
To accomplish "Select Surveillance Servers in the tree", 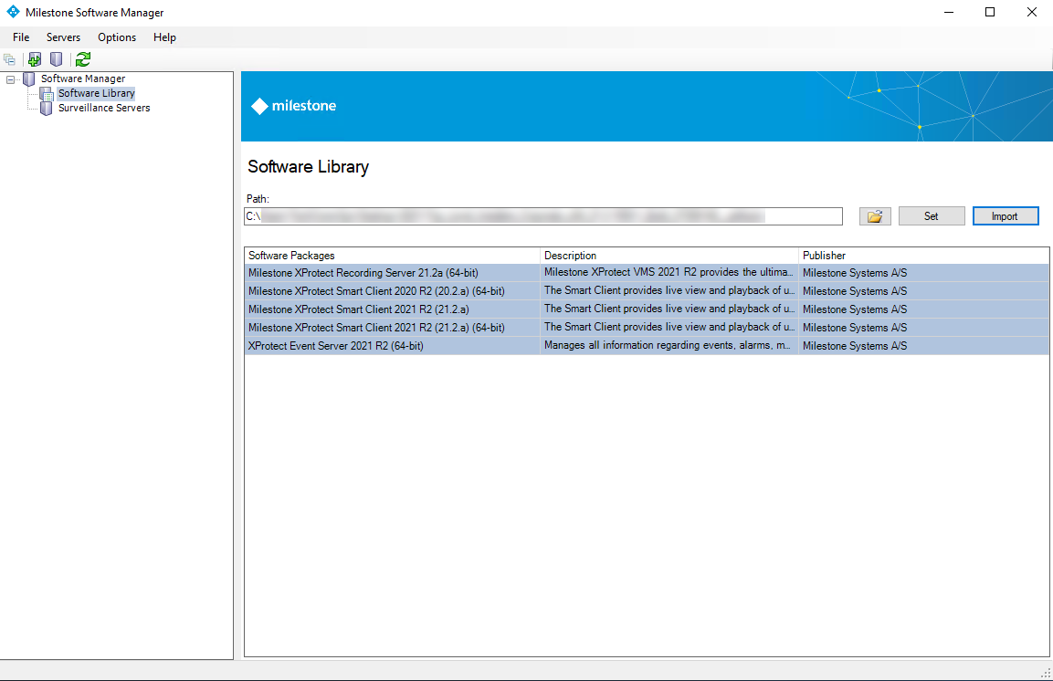I will [104, 108].
